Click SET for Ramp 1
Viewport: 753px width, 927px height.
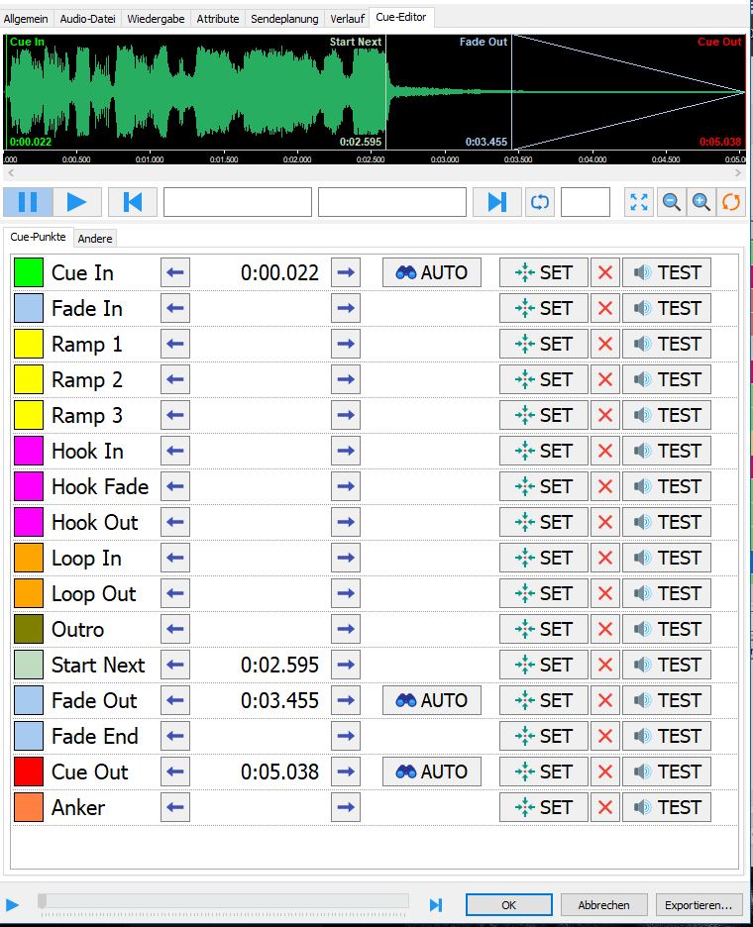[544, 344]
